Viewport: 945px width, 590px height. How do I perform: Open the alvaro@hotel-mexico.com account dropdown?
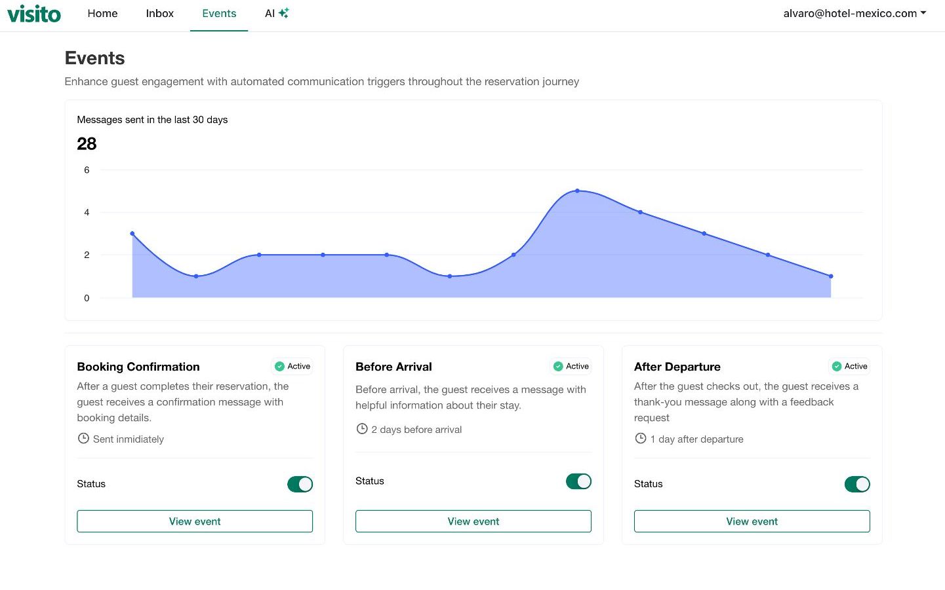click(x=855, y=13)
